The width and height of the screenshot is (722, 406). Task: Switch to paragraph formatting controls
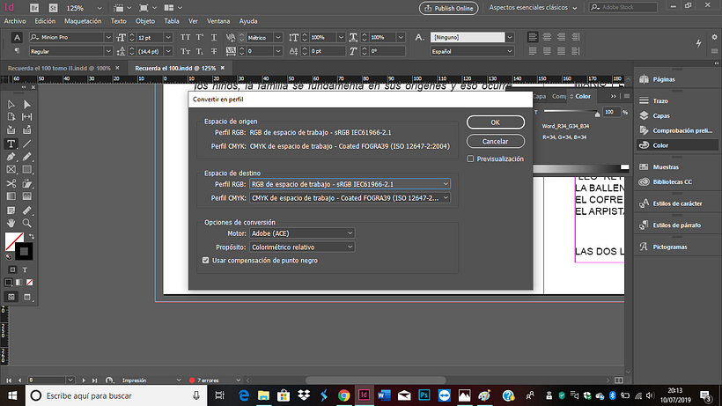tap(17, 50)
